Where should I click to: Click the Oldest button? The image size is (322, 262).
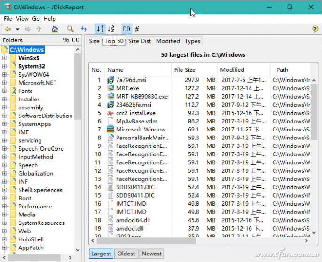126,254
